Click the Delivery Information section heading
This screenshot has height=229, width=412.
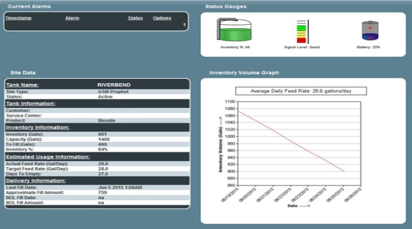(x=35, y=180)
